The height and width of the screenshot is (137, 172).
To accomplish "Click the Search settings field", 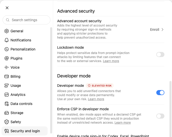I will click(x=26, y=20).
